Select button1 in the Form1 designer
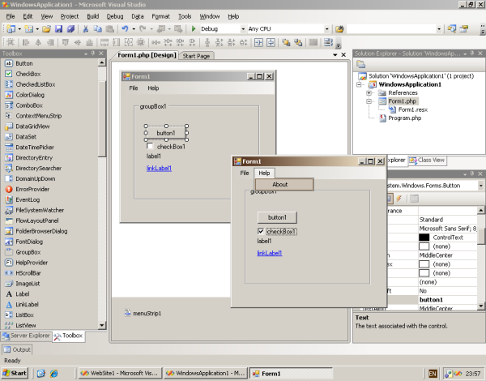This screenshot has width=486, height=381. coord(166,133)
